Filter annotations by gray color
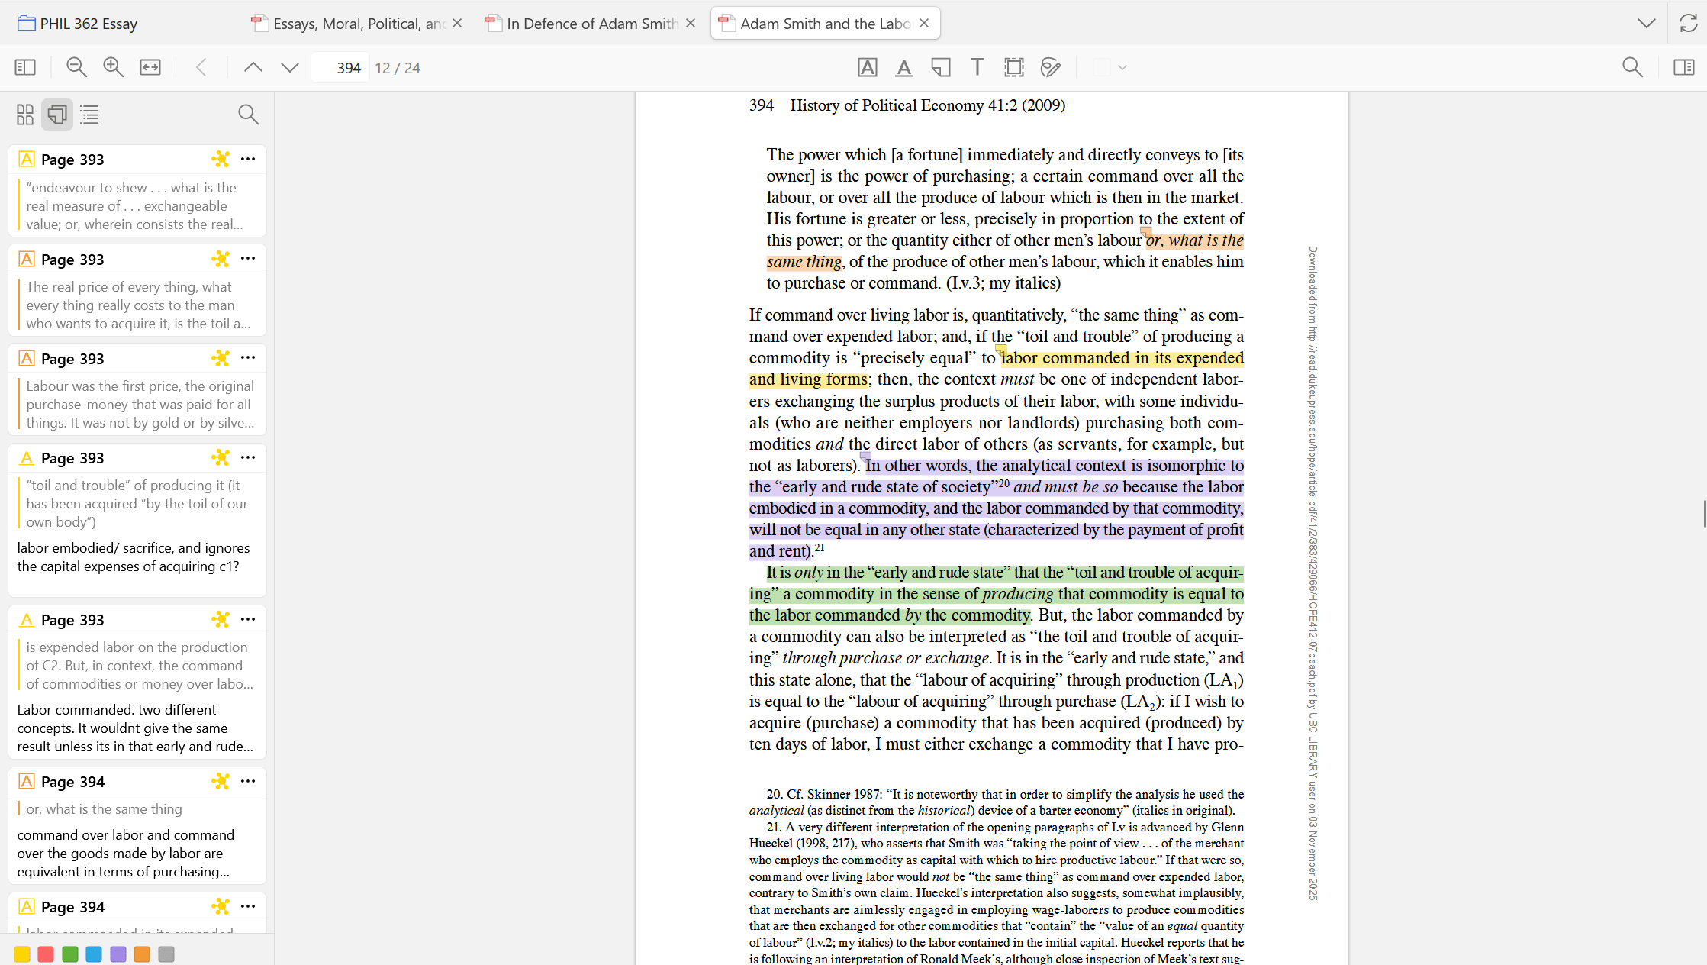This screenshot has width=1707, height=965. click(166, 954)
